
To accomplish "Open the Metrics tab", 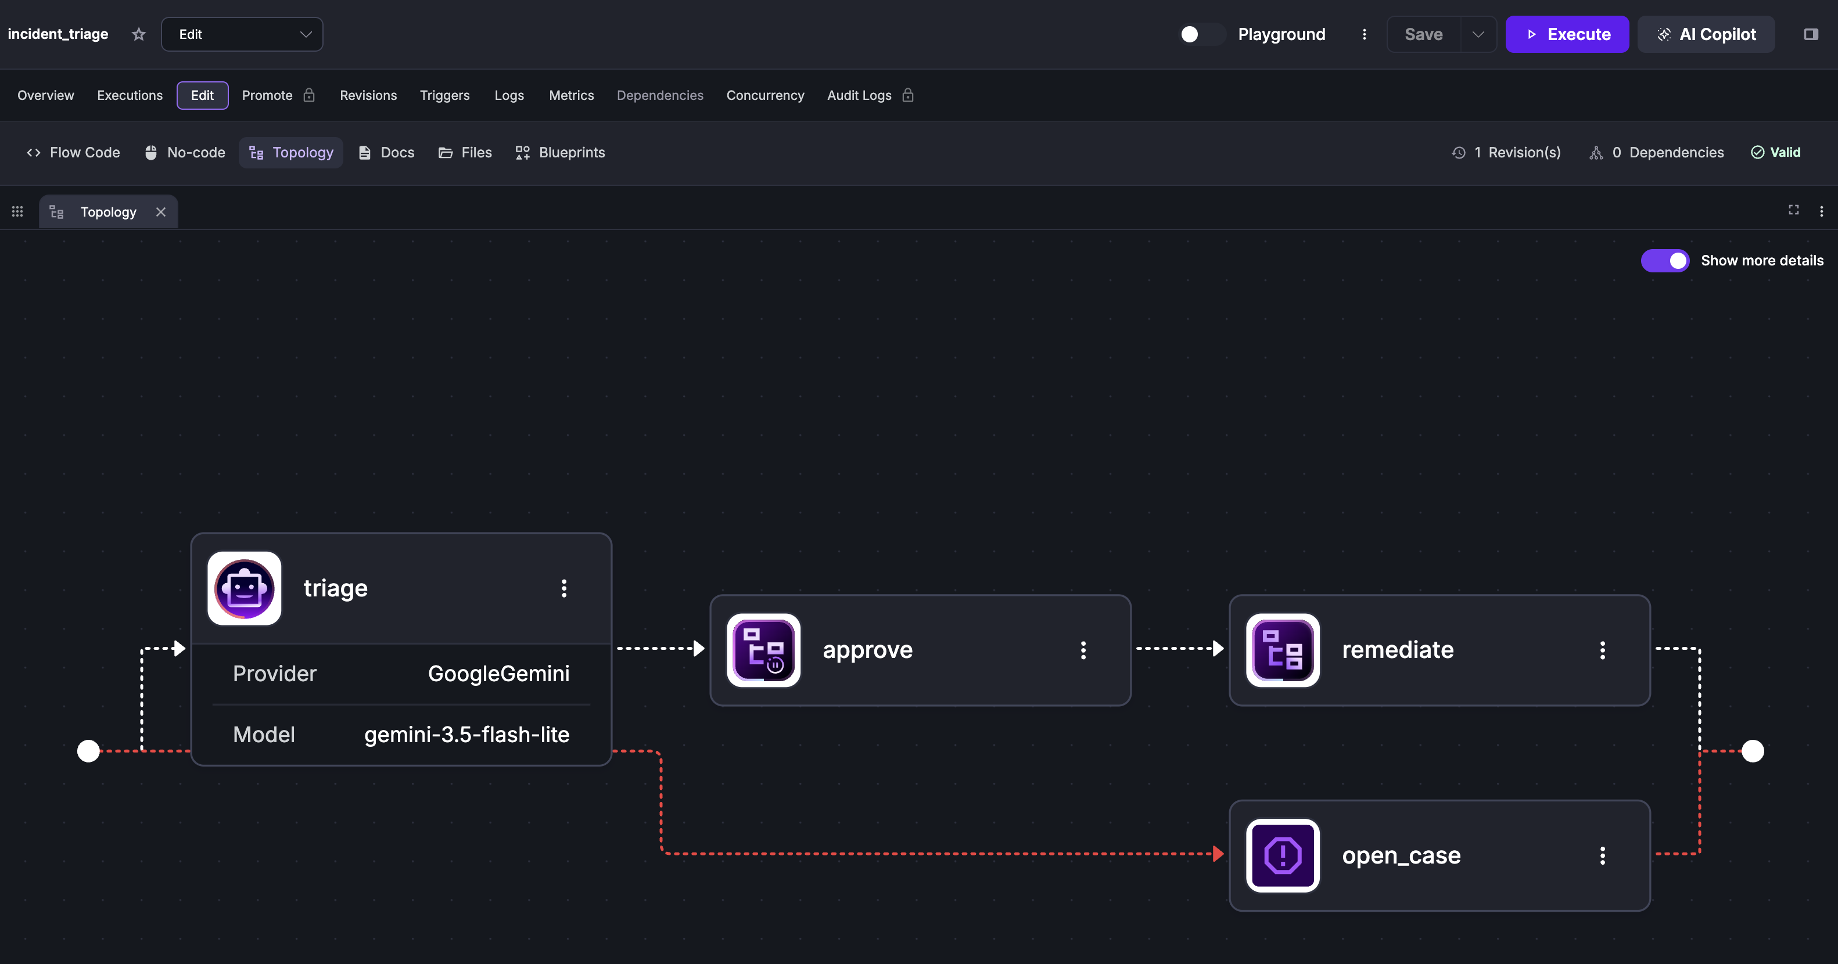I will (x=571, y=95).
